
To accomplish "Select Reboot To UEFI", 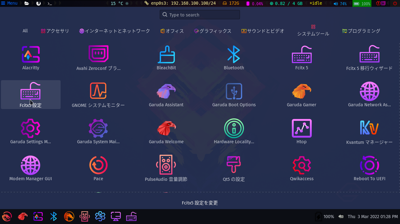I will pos(369,169).
